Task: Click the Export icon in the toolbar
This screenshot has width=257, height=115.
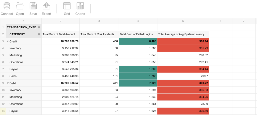Action: pyautogui.click(x=46, y=6)
